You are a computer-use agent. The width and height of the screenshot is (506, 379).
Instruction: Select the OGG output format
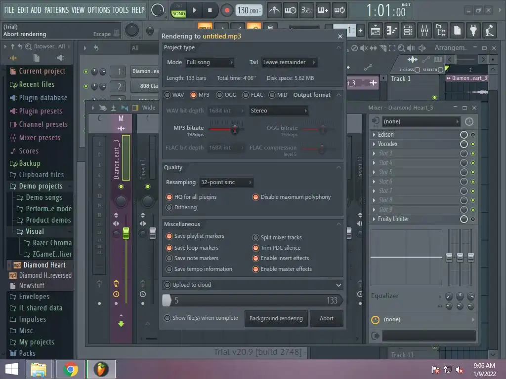pyautogui.click(x=226, y=95)
